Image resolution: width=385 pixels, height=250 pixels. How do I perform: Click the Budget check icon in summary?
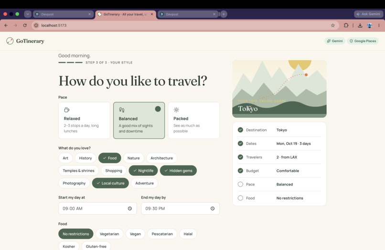point(240,171)
